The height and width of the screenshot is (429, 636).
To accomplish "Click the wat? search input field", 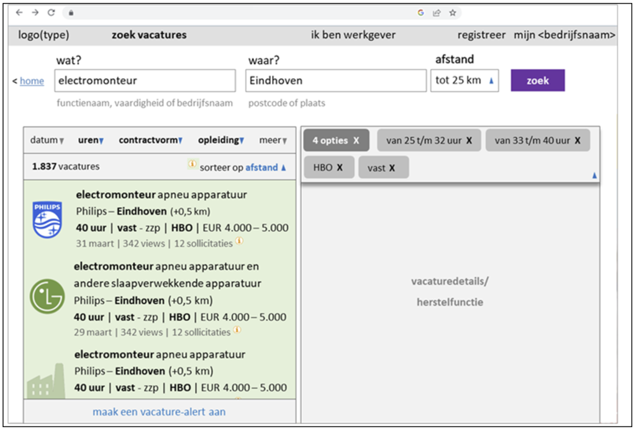I will coord(145,80).
